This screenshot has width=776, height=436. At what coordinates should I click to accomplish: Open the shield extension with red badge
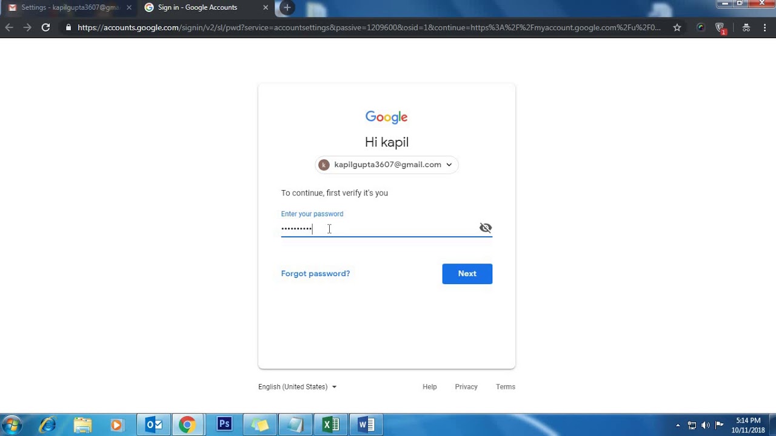coord(720,28)
